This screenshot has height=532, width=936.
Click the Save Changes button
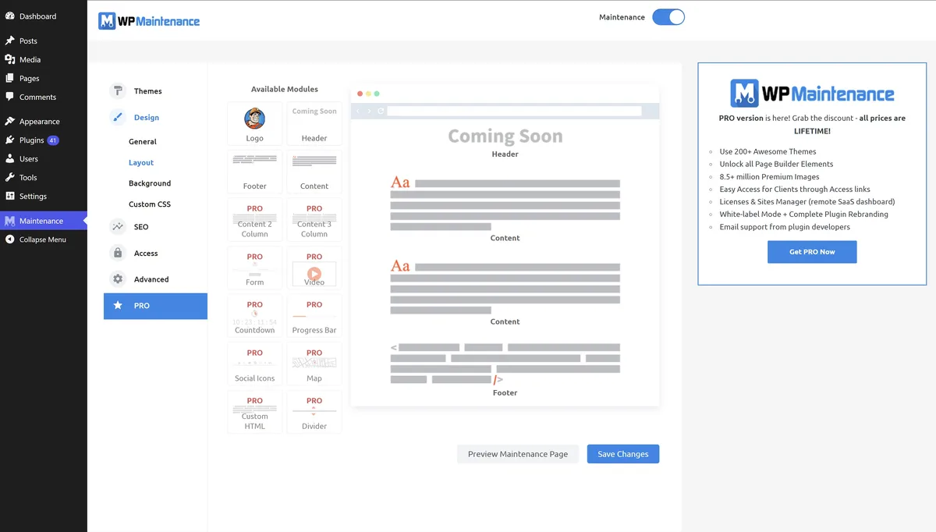[x=623, y=454]
